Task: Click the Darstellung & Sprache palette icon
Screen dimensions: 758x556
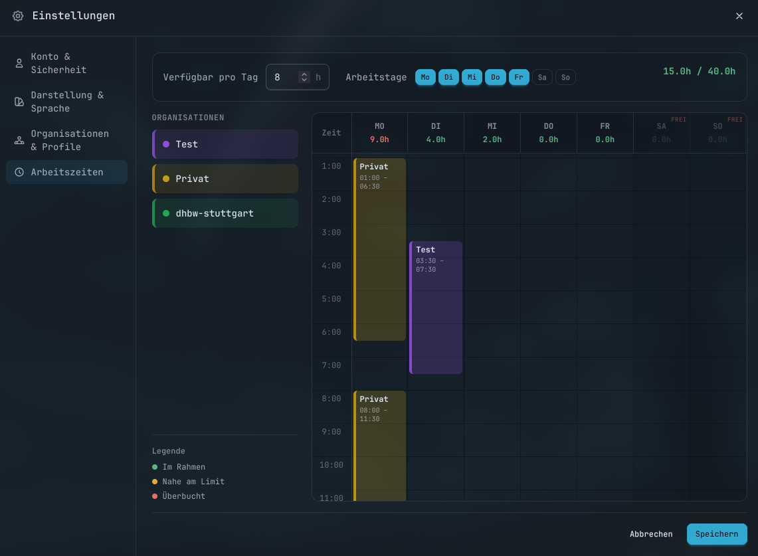Action: click(19, 102)
